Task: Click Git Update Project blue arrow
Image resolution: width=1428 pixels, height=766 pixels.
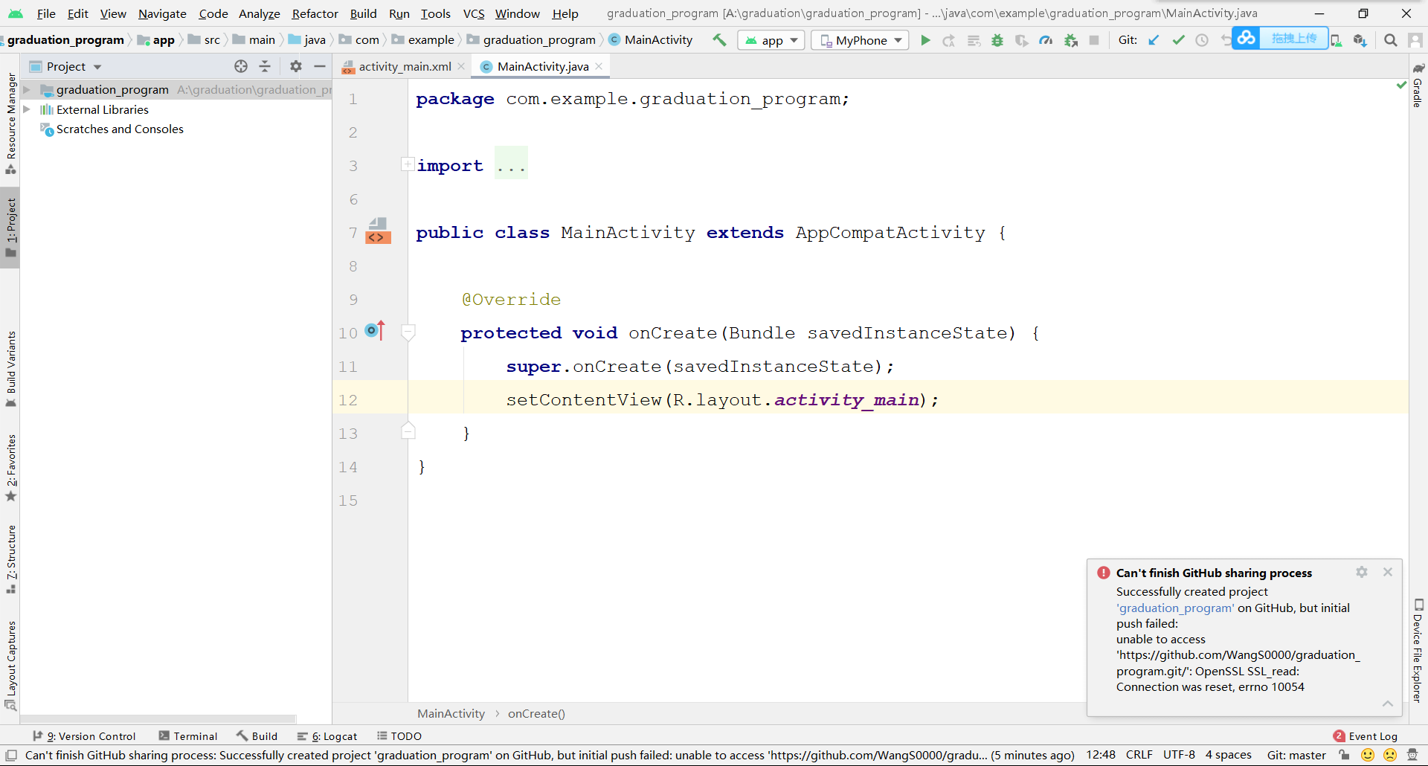Action: click(1154, 40)
